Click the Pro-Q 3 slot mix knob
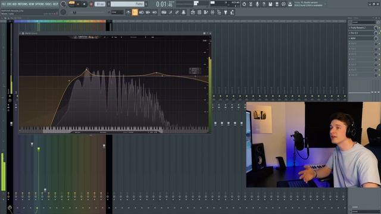The height and width of the screenshot is (214, 381). pos(376,33)
